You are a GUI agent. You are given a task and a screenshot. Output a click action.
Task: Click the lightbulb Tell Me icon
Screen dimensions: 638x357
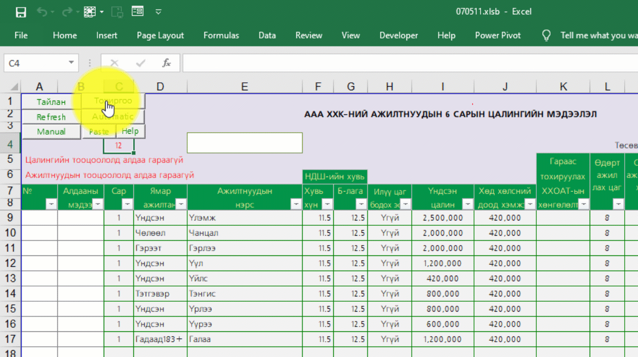coord(546,36)
